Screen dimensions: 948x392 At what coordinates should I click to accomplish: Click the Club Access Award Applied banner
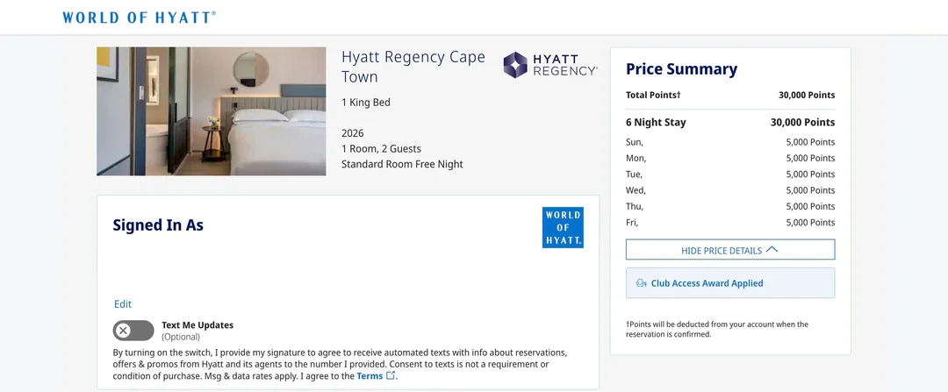tap(730, 283)
